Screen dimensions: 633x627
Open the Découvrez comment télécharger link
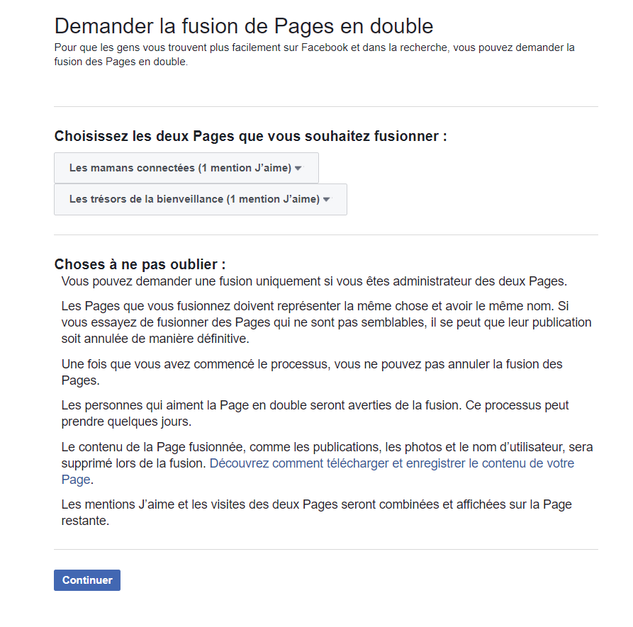click(x=318, y=471)
